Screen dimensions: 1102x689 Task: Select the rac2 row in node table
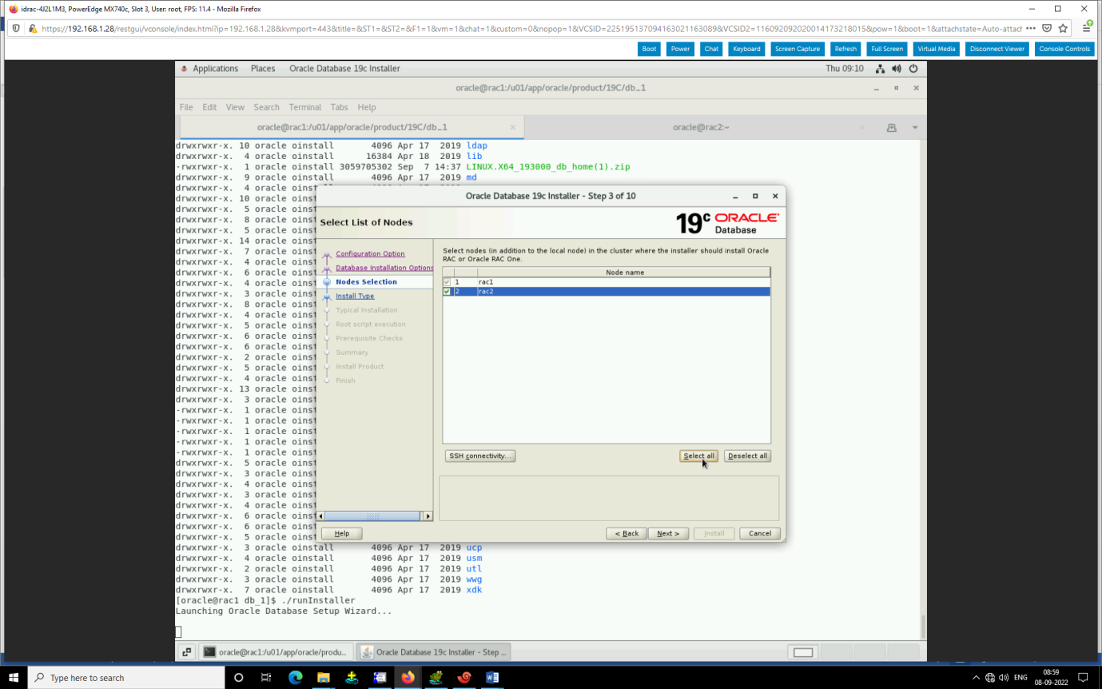(607, 292)
